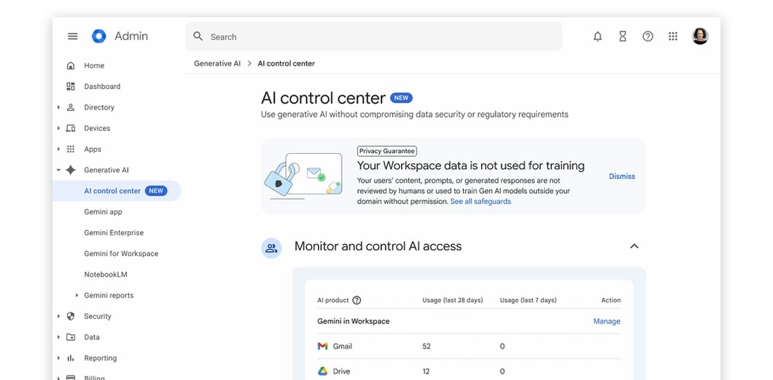Collapse Monitor and control AI access section
The height and width of the screenshot is (380, 773).
(x=634, y=246)
